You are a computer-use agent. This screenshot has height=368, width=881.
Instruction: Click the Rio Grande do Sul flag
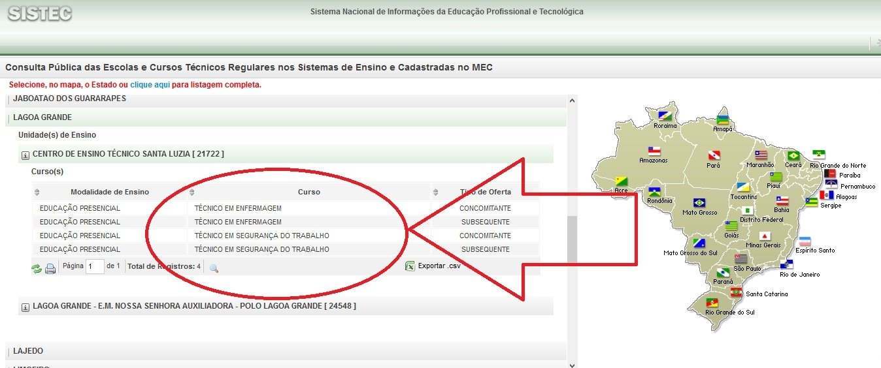point(712,303)
